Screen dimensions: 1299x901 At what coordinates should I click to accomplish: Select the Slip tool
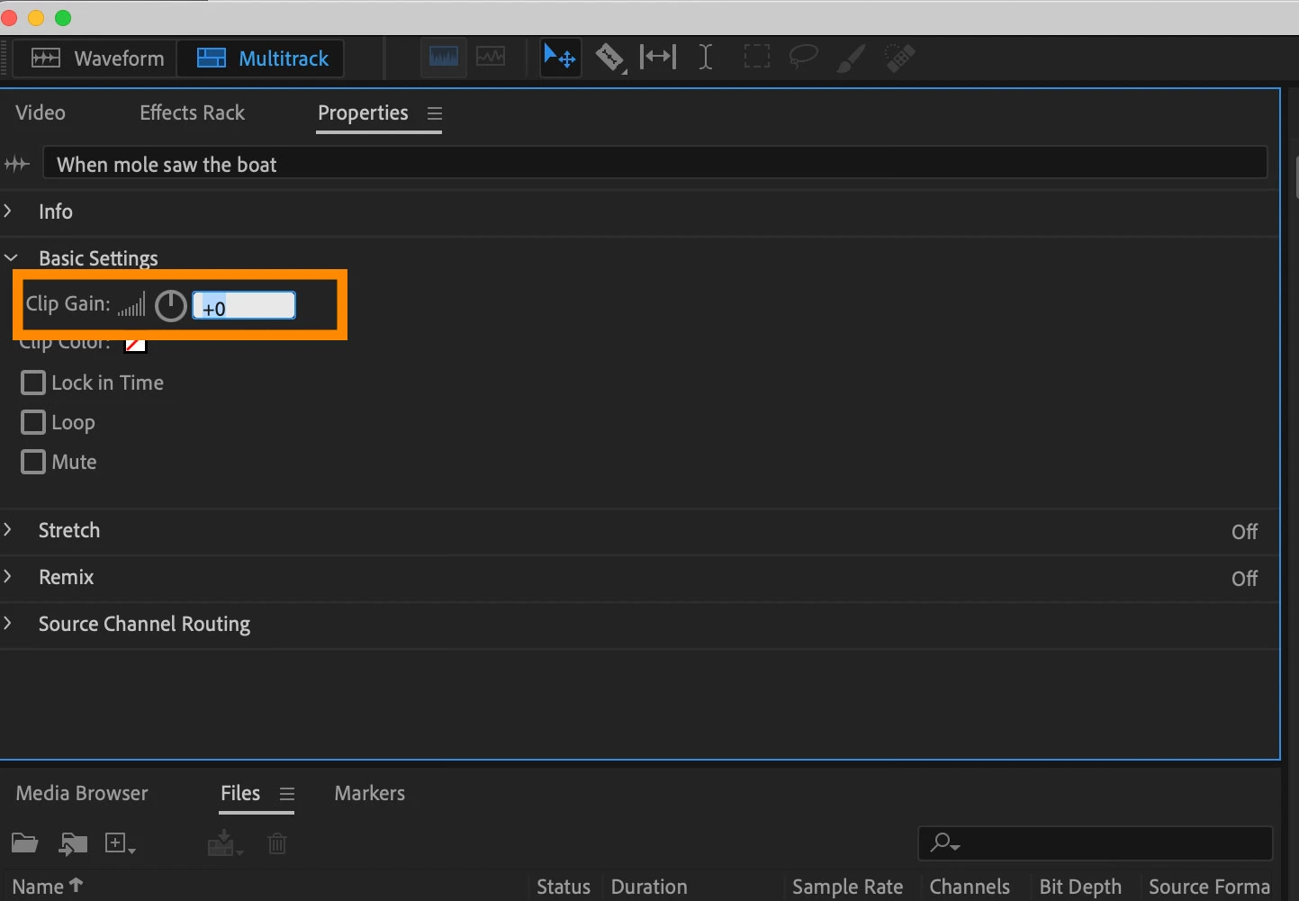point(658,58)
